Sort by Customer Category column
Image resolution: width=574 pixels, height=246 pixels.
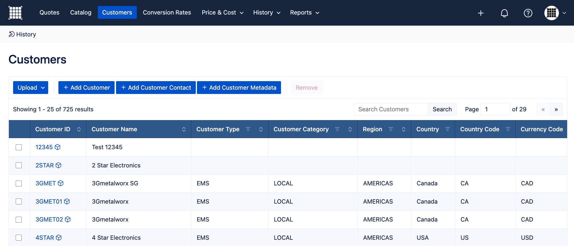coord(350,129)
